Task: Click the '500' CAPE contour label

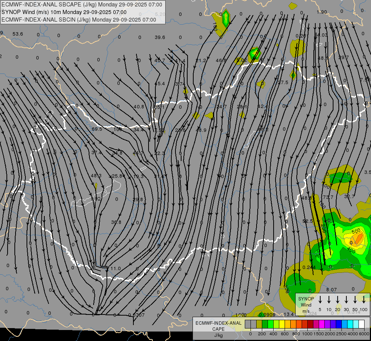Action: click(356, 231)
